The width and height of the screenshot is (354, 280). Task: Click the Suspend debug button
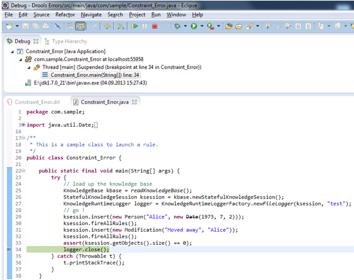pyautogui.click(x=145, y=26)
